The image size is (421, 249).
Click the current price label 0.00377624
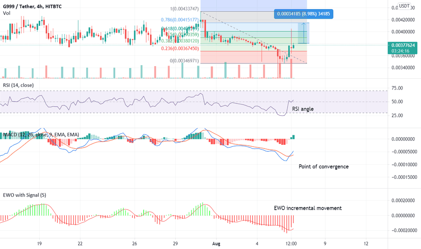coord(403,45)
